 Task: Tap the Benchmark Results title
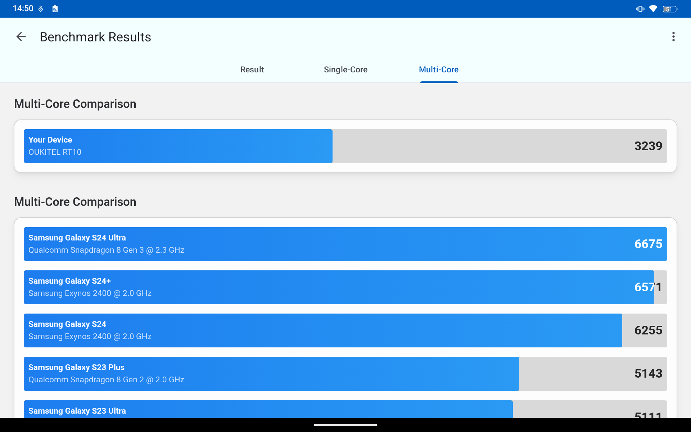click(x=95, y=37)
